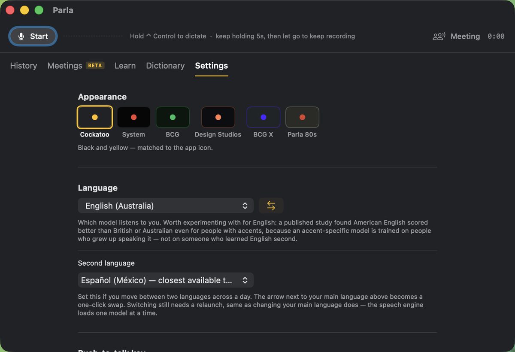Click the Hold Control to dictate hint

[x=168, y=36]
